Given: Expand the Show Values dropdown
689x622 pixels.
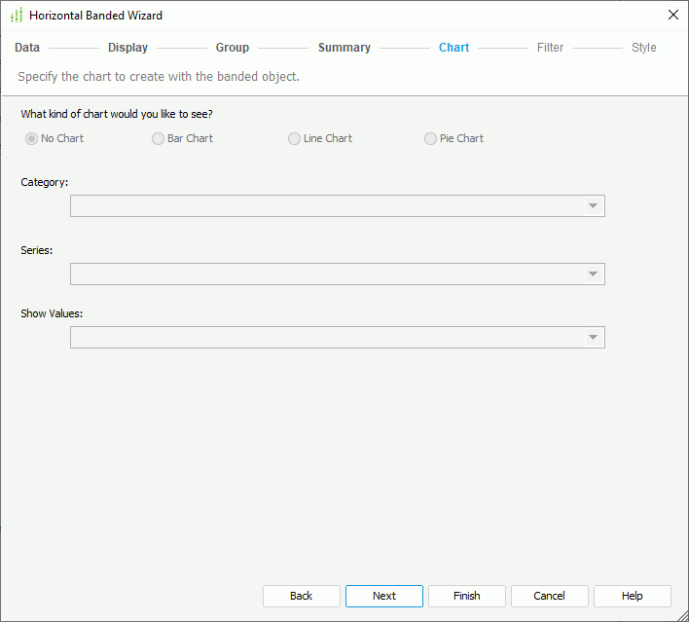Looking at the screenshot, I should pyautogui.click(x=592, y=338).
